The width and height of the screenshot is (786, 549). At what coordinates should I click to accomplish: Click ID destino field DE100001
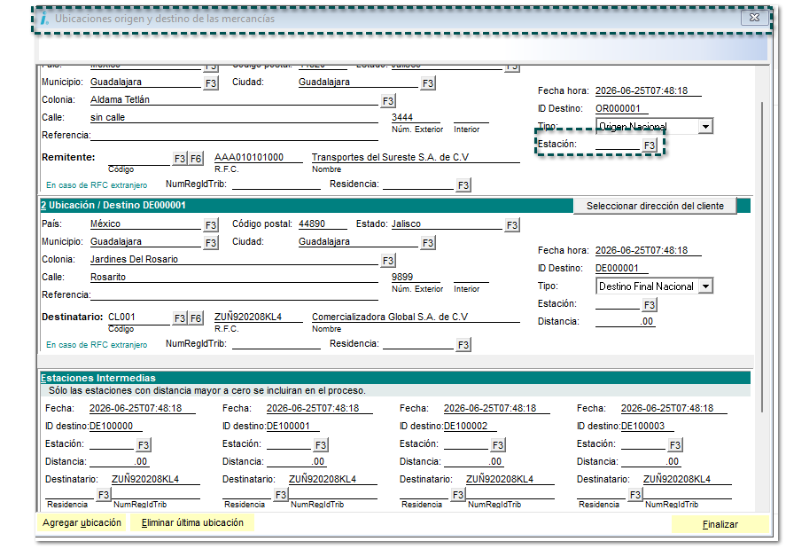292,426
